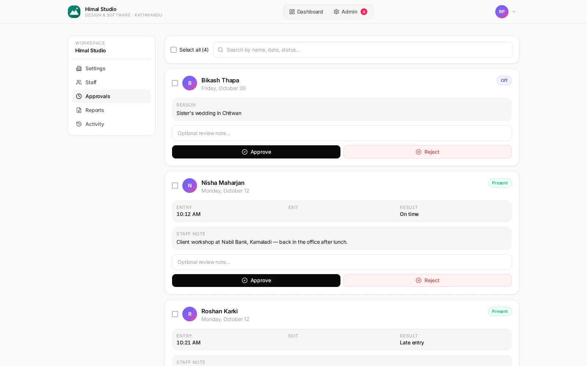
Task: Click the Himal Studio brand name in the header
Action: click(101, 9)
